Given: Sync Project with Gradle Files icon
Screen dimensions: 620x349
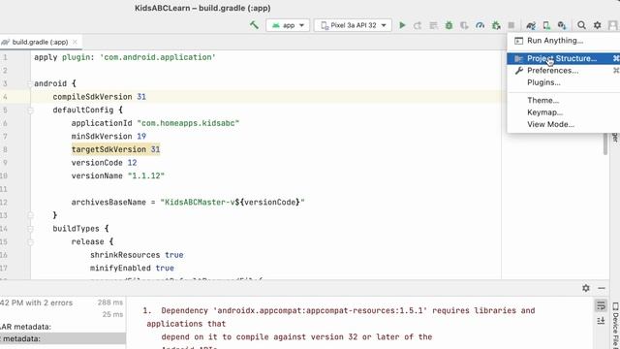Looking at the screenshot, I should 531,25.
